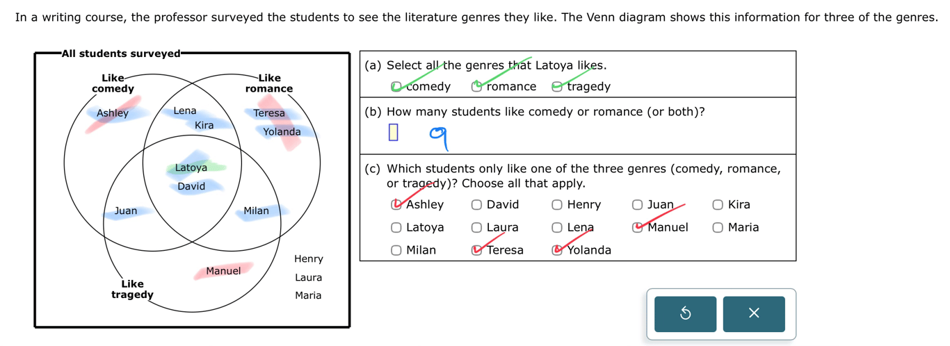Check the tragedy genre checkbox
Image resolution: width=950 pixels, height=346 pixels.
pos(557,87)
